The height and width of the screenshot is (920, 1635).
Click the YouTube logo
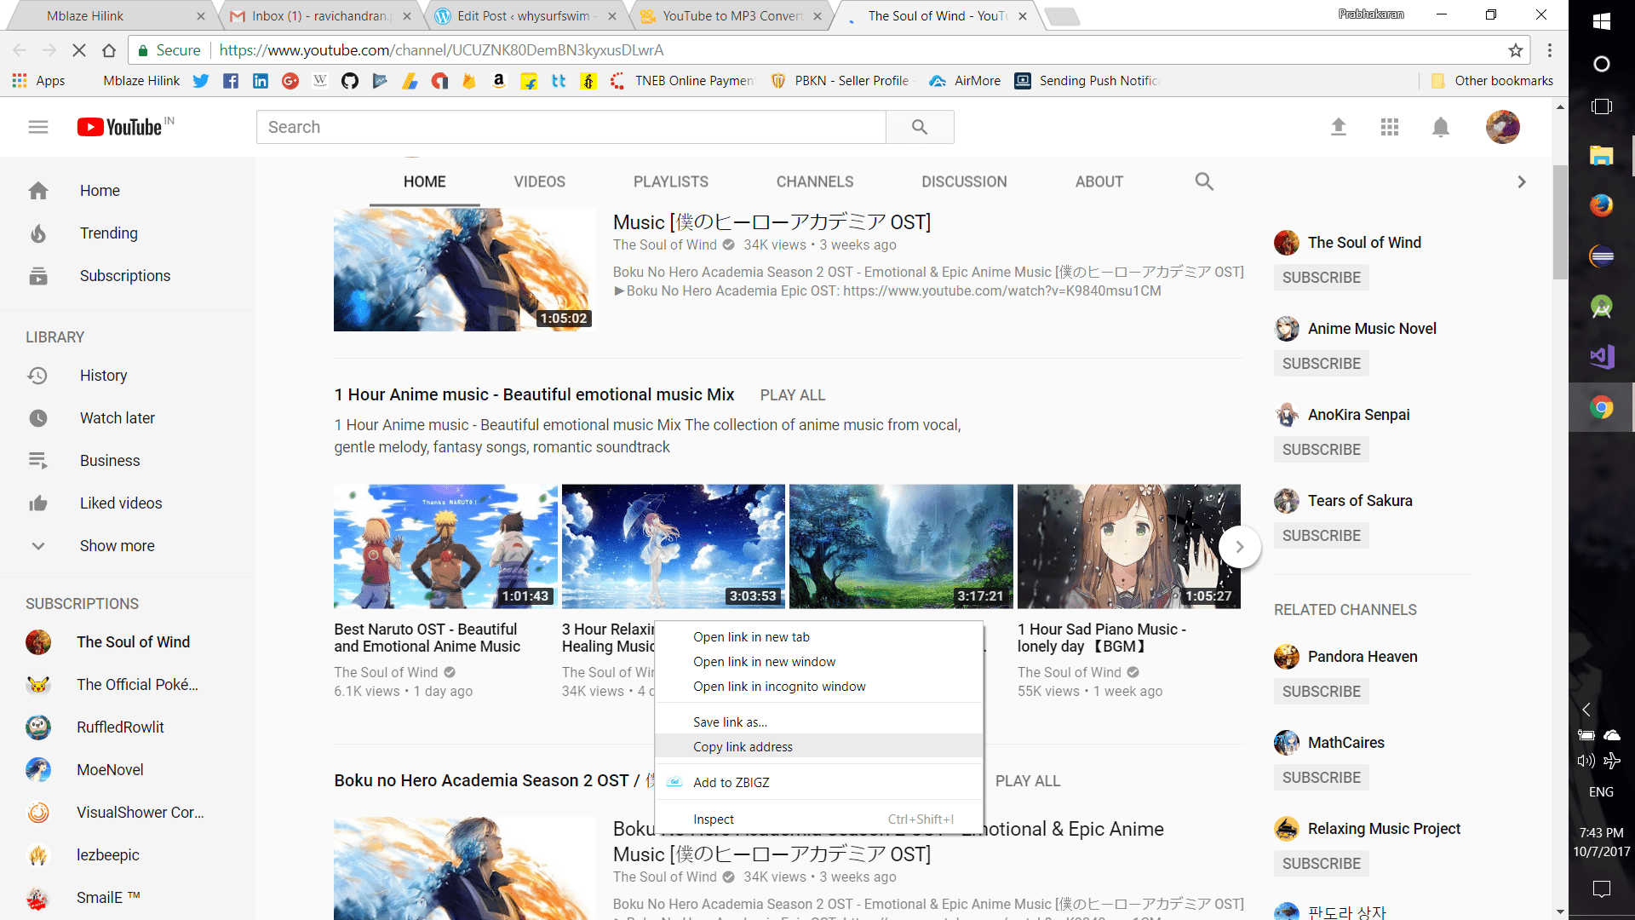click(x=124, y=126)
